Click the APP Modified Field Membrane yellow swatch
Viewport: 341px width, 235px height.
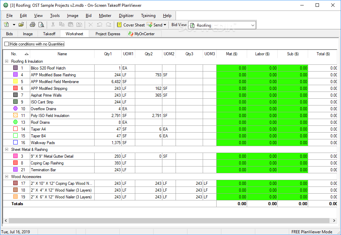[16, 81]
